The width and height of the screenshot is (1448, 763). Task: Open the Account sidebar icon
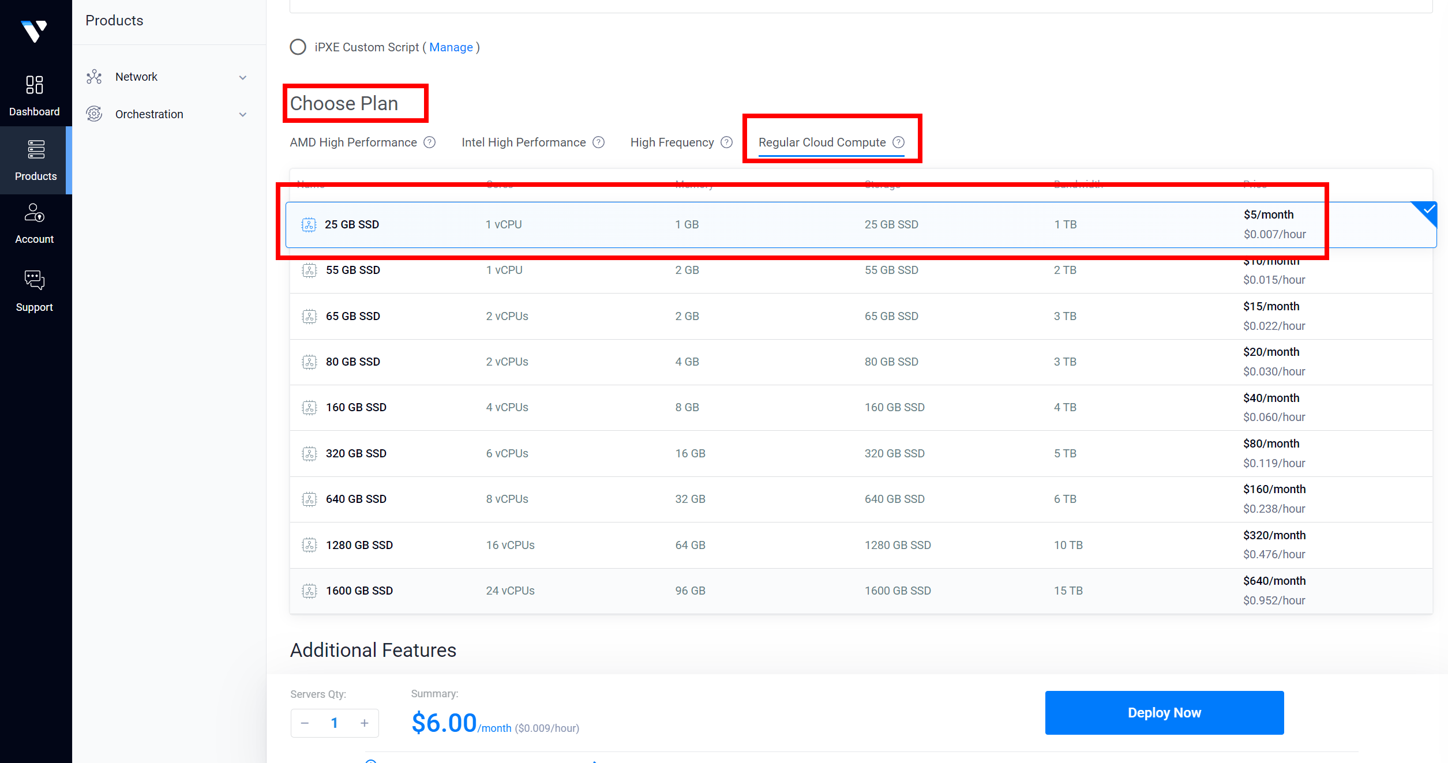(35, 213)
